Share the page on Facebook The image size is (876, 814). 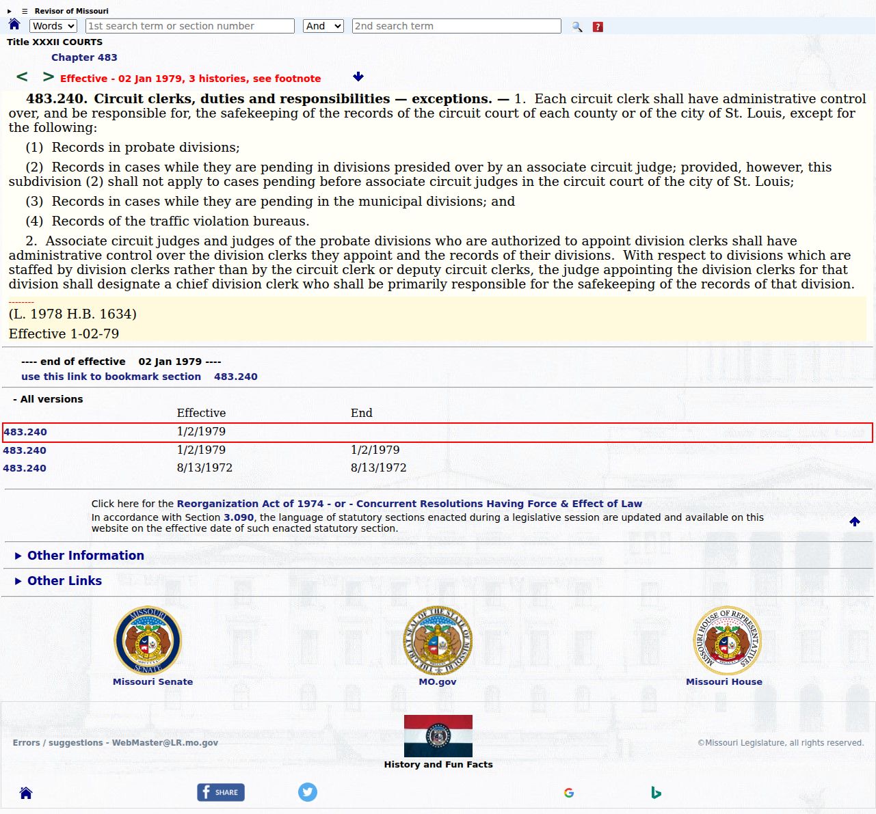[x=221, y=792]
